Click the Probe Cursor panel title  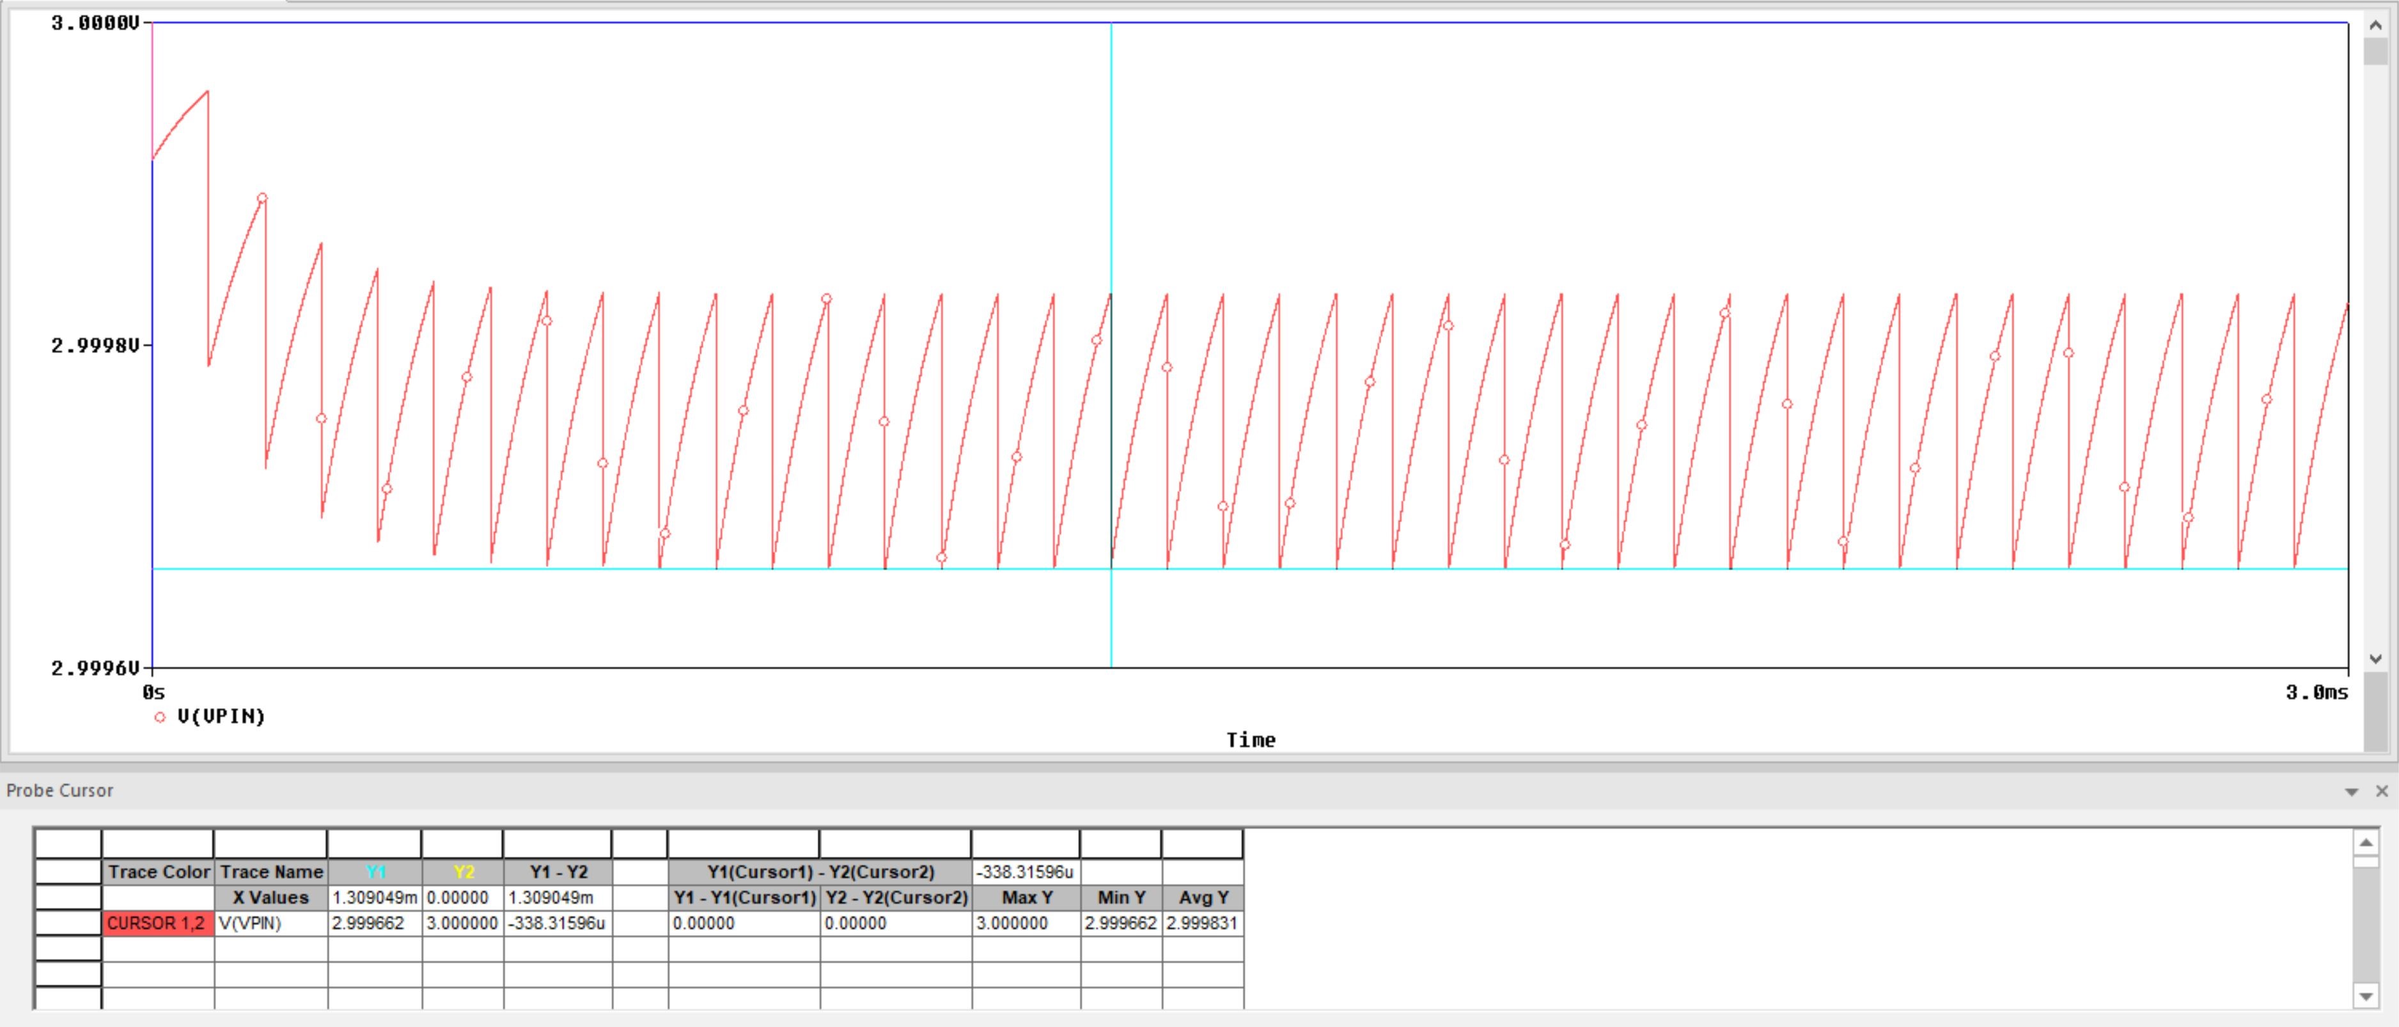coord(59,791)
